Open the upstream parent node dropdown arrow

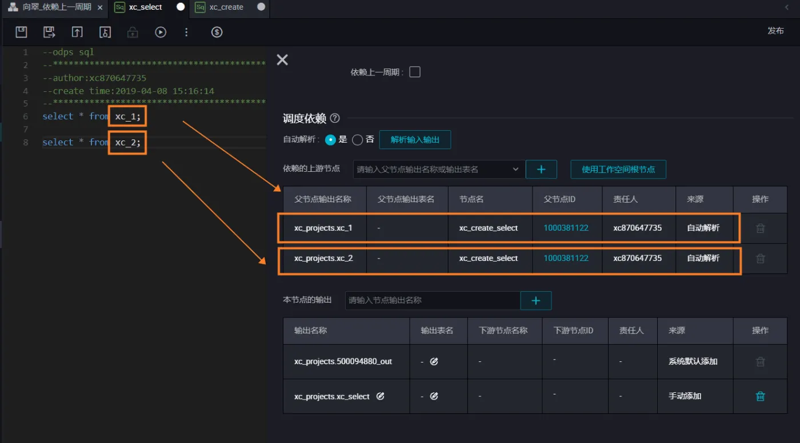click(515, 169)
